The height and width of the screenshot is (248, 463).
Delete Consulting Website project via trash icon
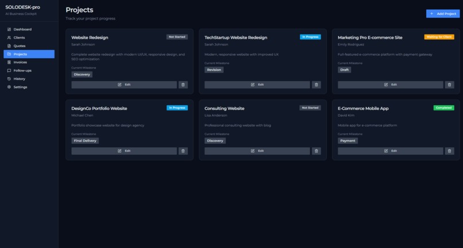(x=317, y=151)
